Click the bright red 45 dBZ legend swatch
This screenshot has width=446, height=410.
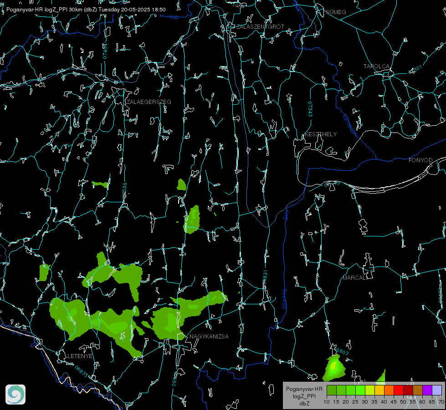click(x=399, y=390)
